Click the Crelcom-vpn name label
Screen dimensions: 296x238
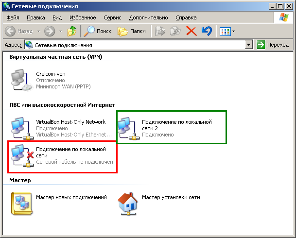(51, 74)
